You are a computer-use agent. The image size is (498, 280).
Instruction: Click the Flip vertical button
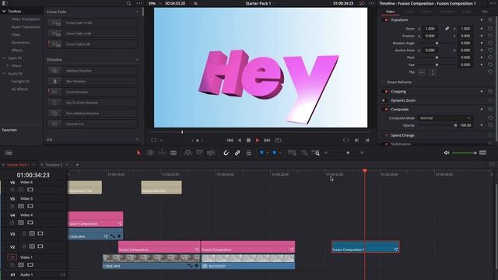pyautogui.click(x=433, y=72)
